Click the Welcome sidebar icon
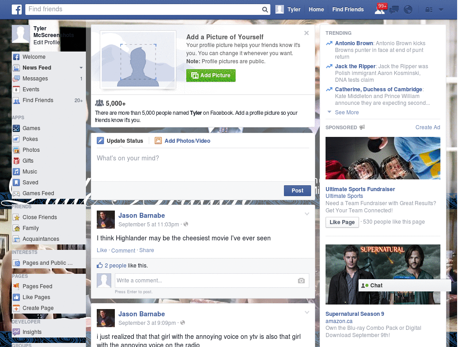The image size is (463, 347). click(16, 57)
